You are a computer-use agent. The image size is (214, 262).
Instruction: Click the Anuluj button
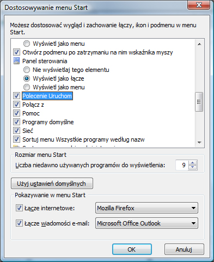click(184, 249)
